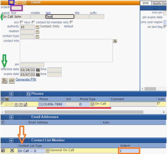The image size is (167, 154).
Task: Add a new Contact List Member row
Action: [x=11, y=140]
